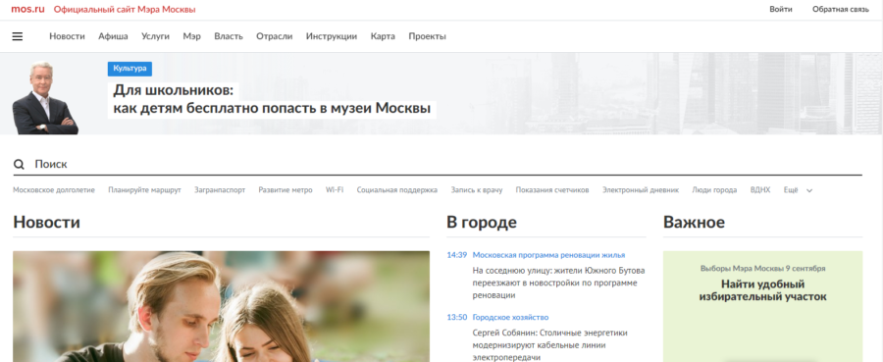Open Социальная поддержка quick link
883x362 pixels.
tap(397, 190)
